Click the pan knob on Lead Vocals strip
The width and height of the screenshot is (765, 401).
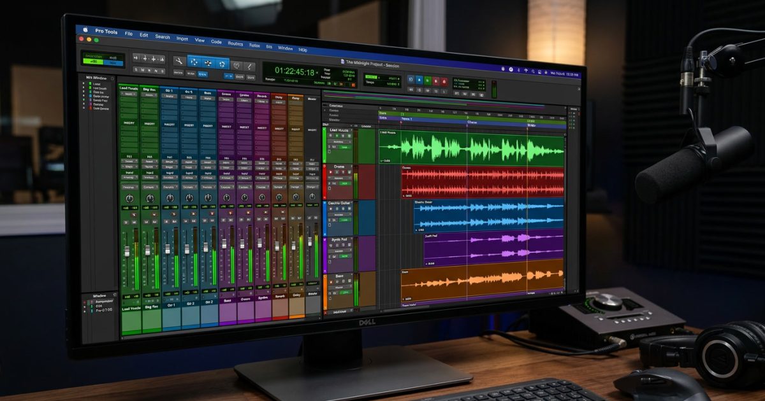pyautogui.click(x=129, y=198)
